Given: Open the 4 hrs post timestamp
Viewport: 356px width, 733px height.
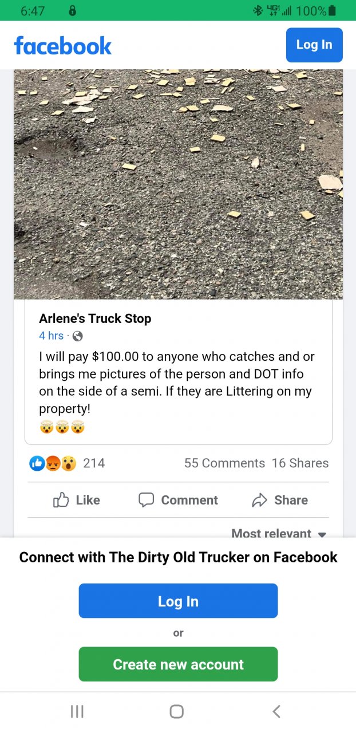Looking at the screenshot, I should [x=51, y=336].
